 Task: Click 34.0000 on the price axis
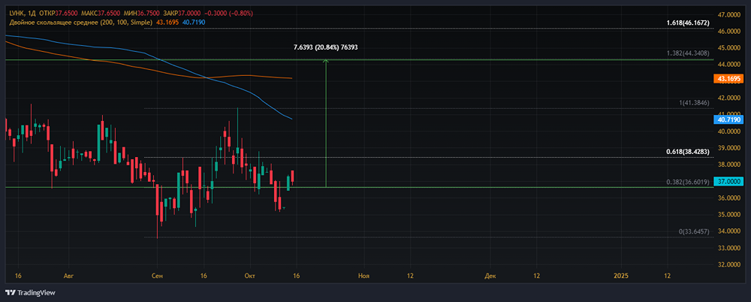pos(729,231)
